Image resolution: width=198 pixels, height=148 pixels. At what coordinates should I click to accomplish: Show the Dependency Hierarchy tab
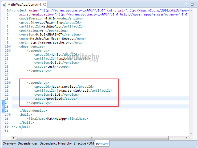(56, 143)
